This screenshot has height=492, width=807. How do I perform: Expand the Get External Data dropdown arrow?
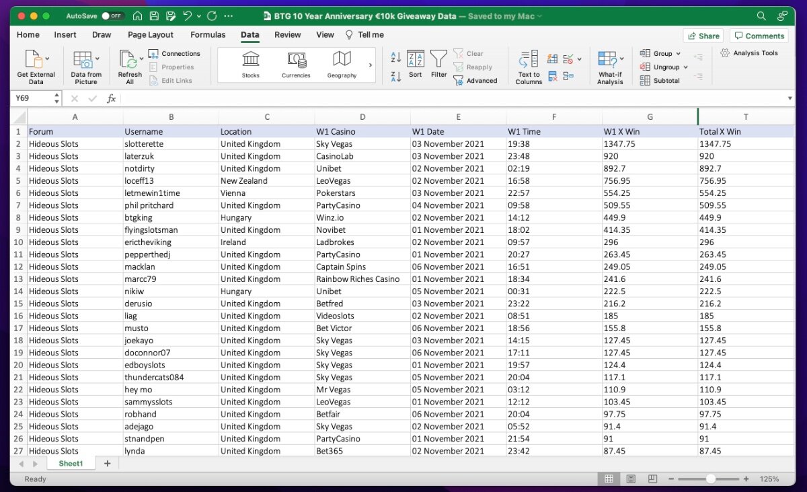tap(47, 59)
